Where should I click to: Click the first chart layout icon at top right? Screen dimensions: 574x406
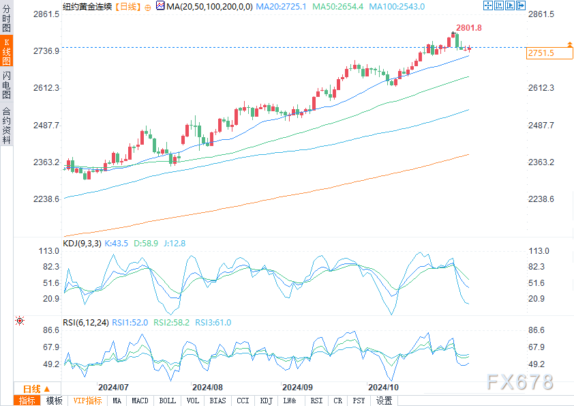(x=487, y=5)
